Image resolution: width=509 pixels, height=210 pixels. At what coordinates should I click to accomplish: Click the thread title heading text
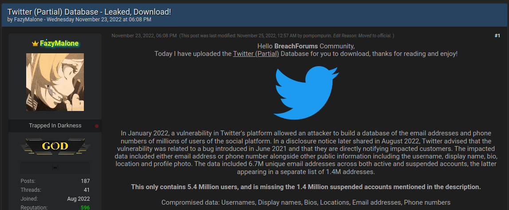point(89,12)
